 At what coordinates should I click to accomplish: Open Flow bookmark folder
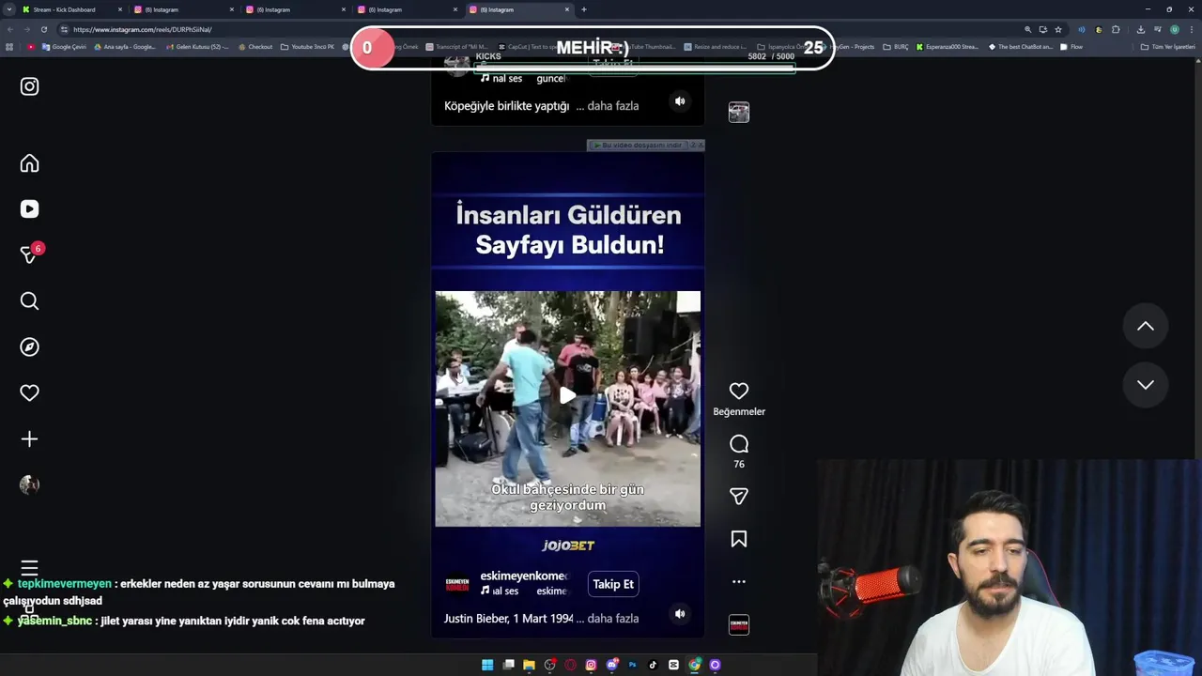pyautogui.click(x=1071, y=46)
